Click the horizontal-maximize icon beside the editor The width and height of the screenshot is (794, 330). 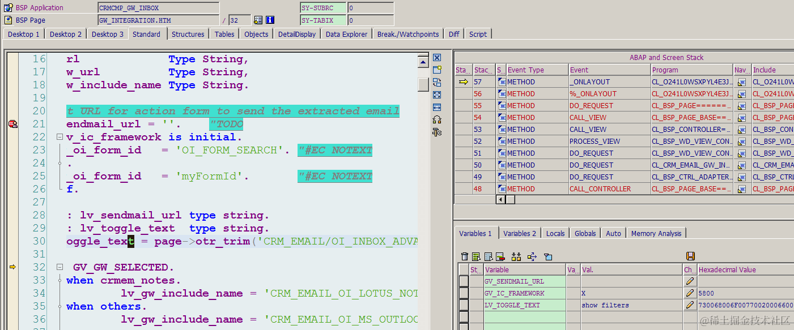click(437, 108)
